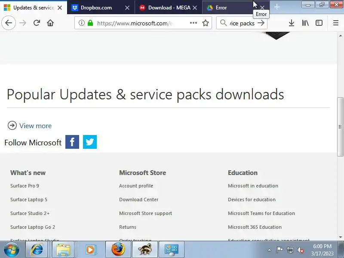Open the Firefox home page

(x=50, y=23)
